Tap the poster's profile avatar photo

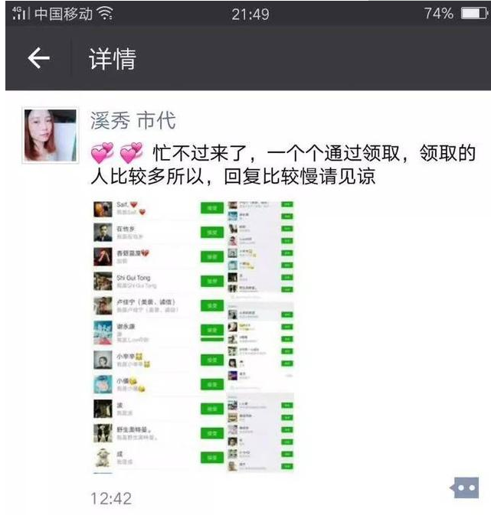(51, 135)
